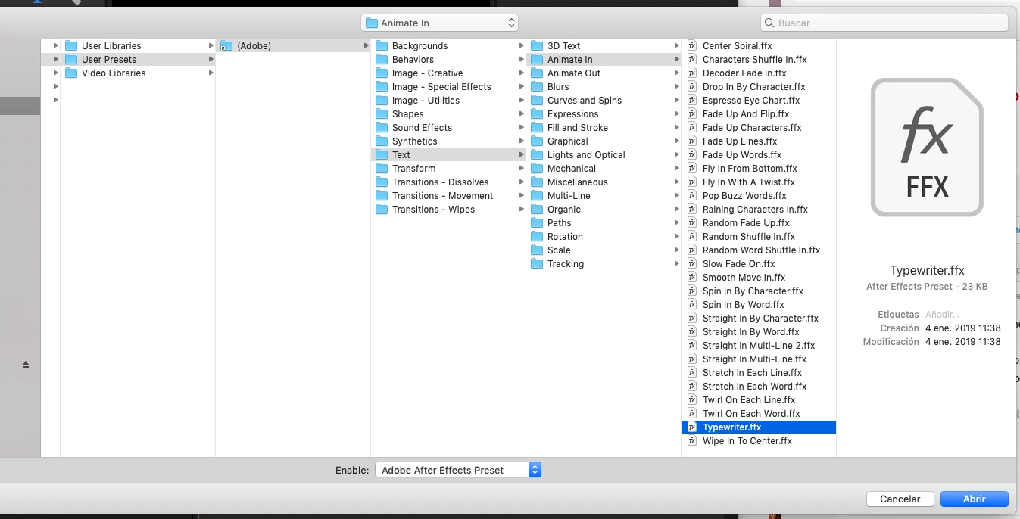Click the Shapes folder icon
The width and height of the screenshot is (1020, 519).
coord(382,113)
